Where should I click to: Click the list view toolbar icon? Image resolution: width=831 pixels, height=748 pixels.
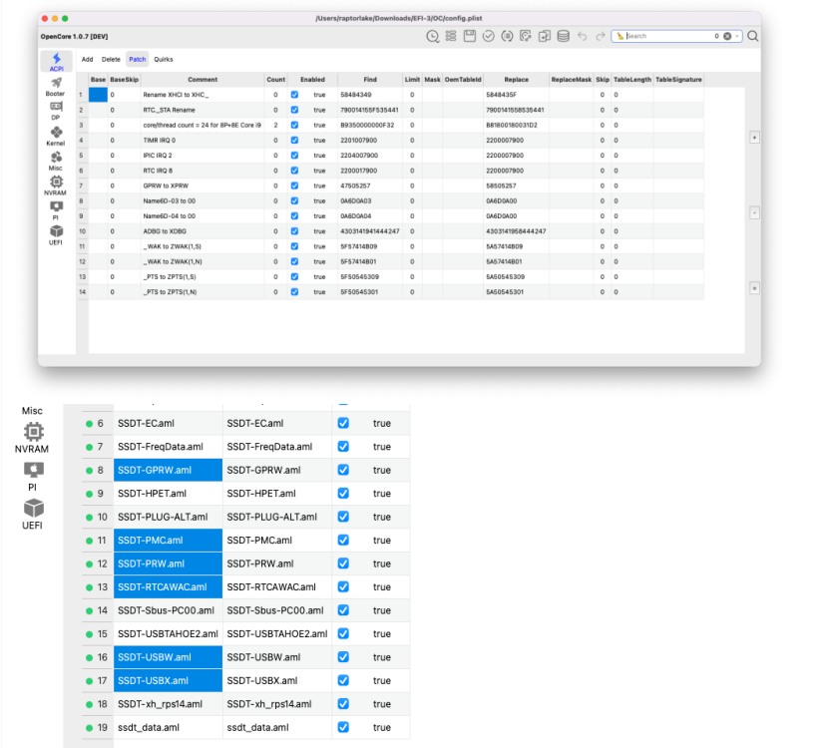(451, 36)
